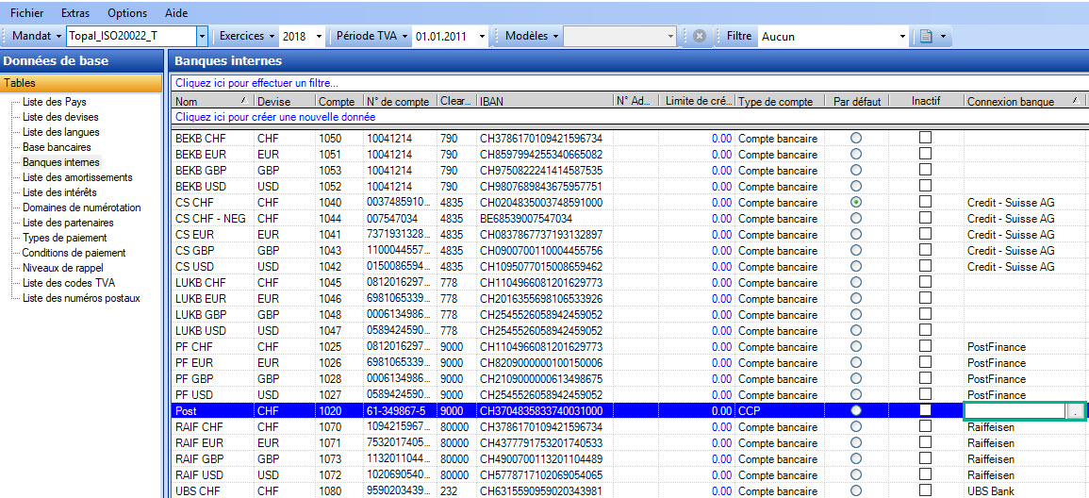The height and width of the screenshot is (498, 1089).
Task: Mark the PF CHF account as inactive
Action: (x=925, y=347)
